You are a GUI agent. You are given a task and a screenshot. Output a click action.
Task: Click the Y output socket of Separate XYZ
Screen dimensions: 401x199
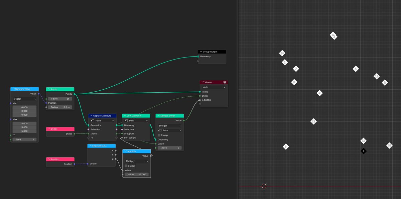coord(116,155)
